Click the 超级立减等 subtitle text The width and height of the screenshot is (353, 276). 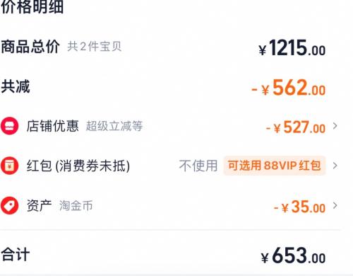click(114, 126)
